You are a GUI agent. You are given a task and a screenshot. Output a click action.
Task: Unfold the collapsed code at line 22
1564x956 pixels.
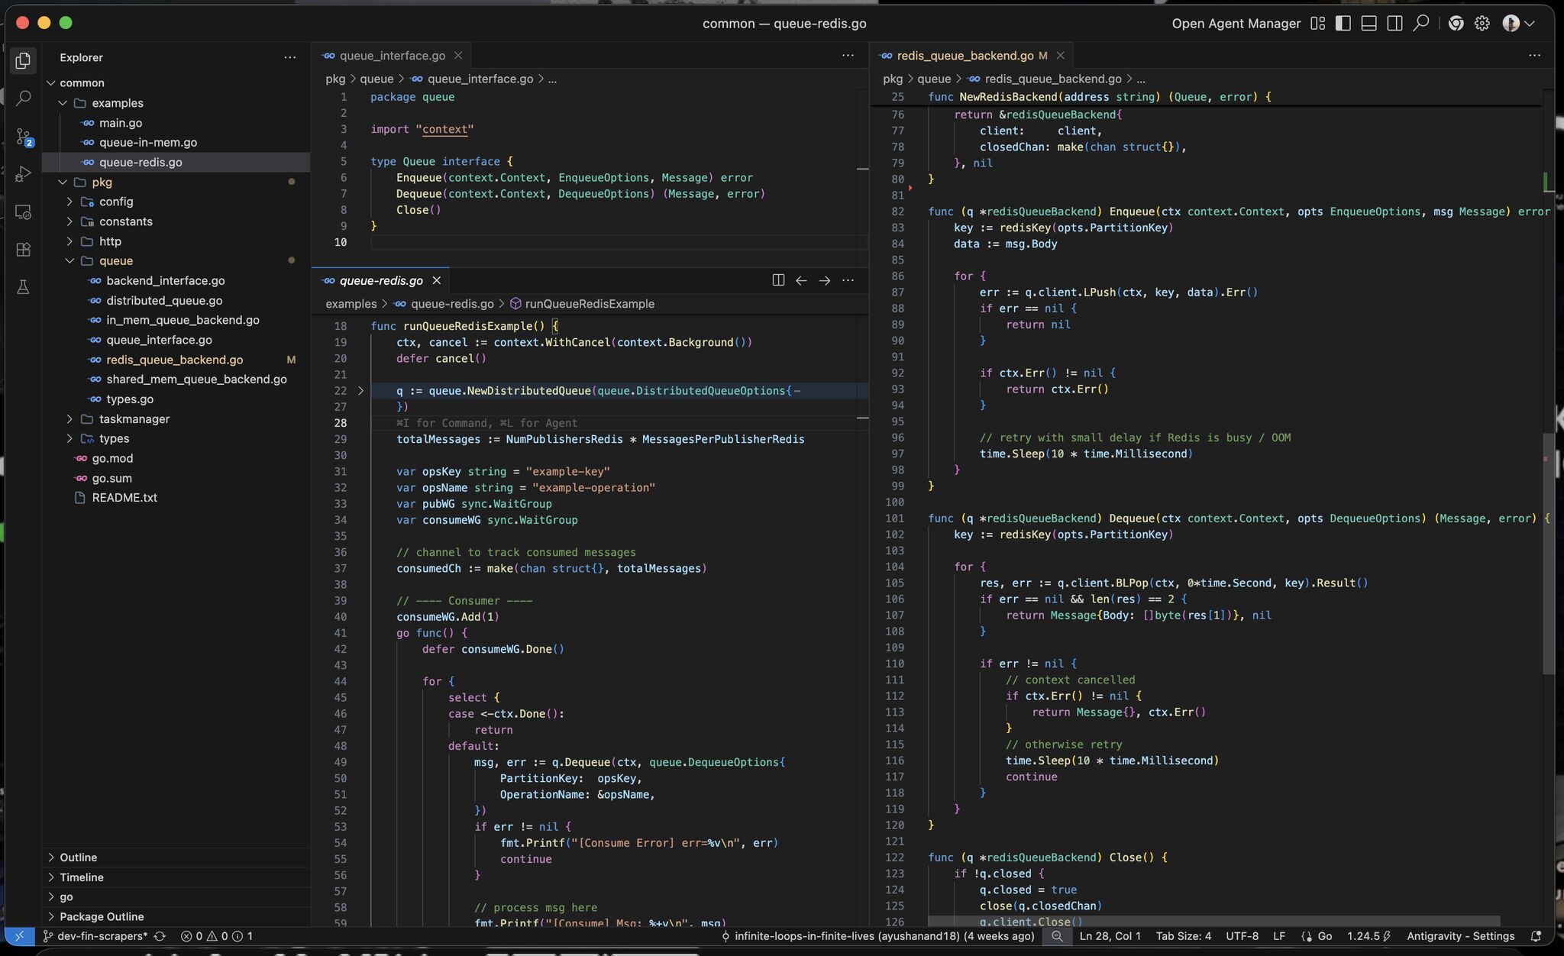tap(360, 391)
